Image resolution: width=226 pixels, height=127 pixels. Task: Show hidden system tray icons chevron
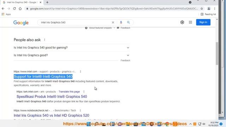(x=190, y=124)
